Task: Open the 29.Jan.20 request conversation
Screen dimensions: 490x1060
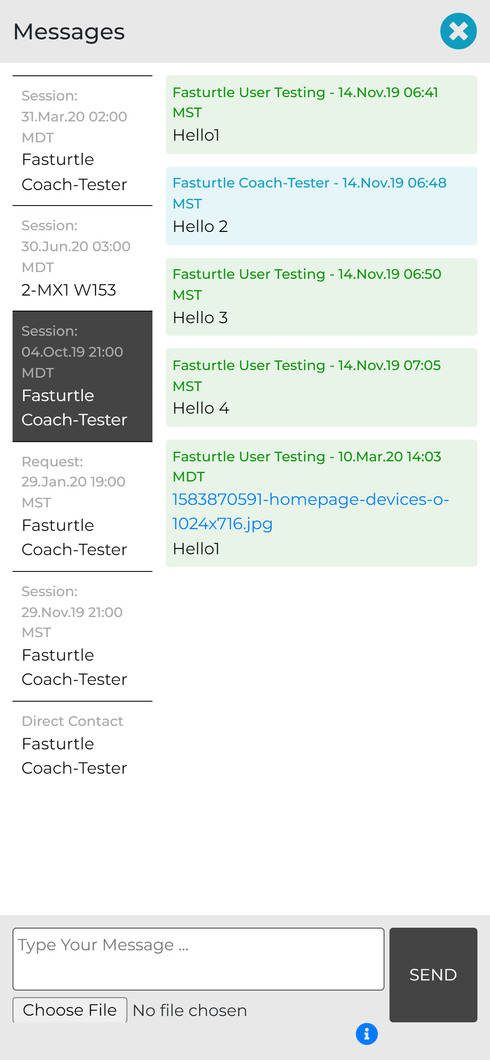Action: [x=83, y=506]
